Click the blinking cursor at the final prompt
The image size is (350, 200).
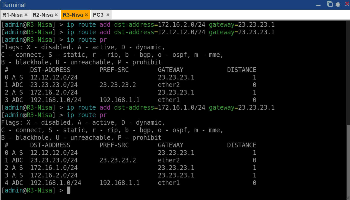pos(68,190)
